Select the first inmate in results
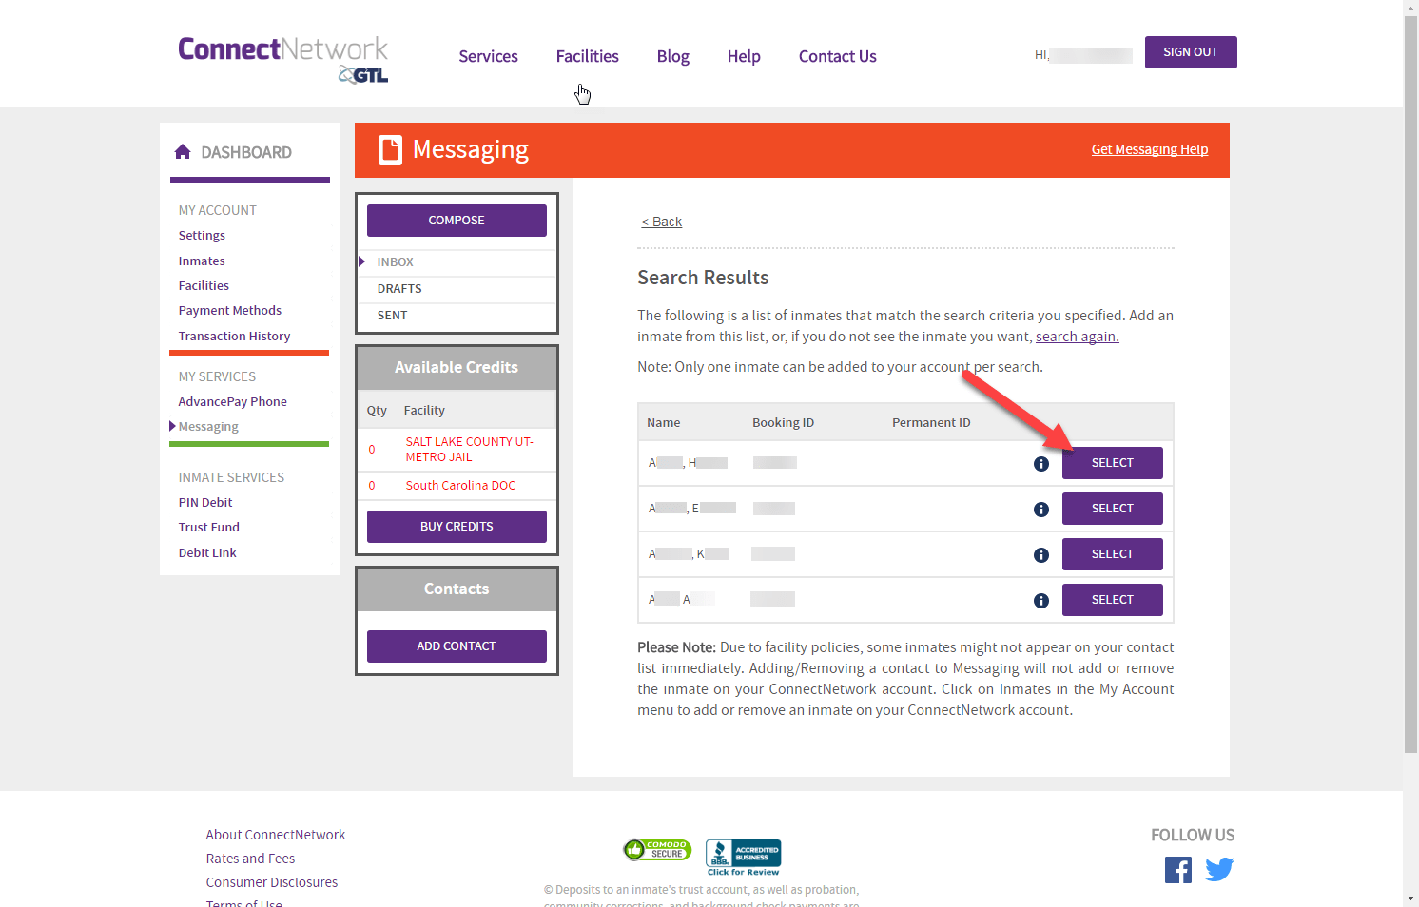This screenshot has height=907, width=1419. click(1113, 463)
